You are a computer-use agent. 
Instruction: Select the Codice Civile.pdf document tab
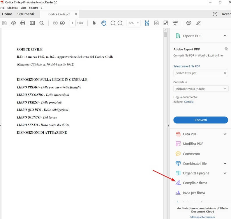pos(59,14)
